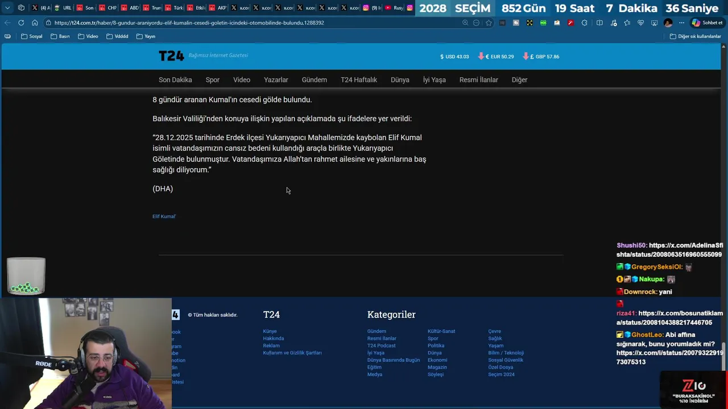Reload the page with the refresh icon
The height and width of the screenshot is (409, 728).
tap(21, 23)
